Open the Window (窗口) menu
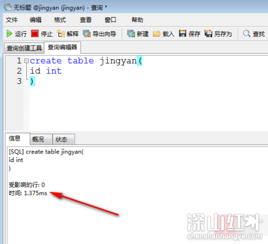The image size is (268, 244). click(x=110, y=20)
